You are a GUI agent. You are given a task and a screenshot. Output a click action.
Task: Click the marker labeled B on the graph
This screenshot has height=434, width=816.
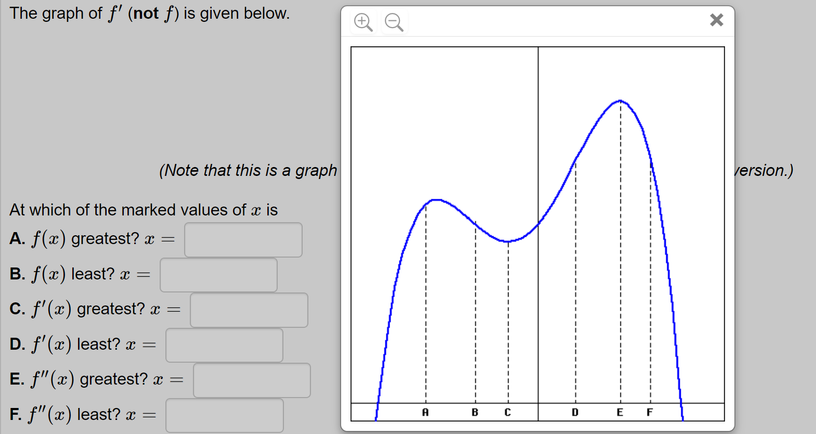[474, 412]
